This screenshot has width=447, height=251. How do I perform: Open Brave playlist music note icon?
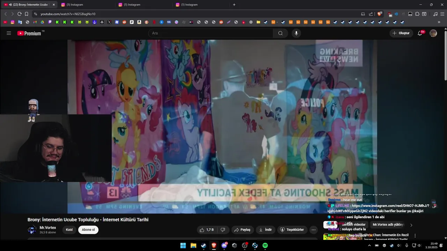(435, 14)
